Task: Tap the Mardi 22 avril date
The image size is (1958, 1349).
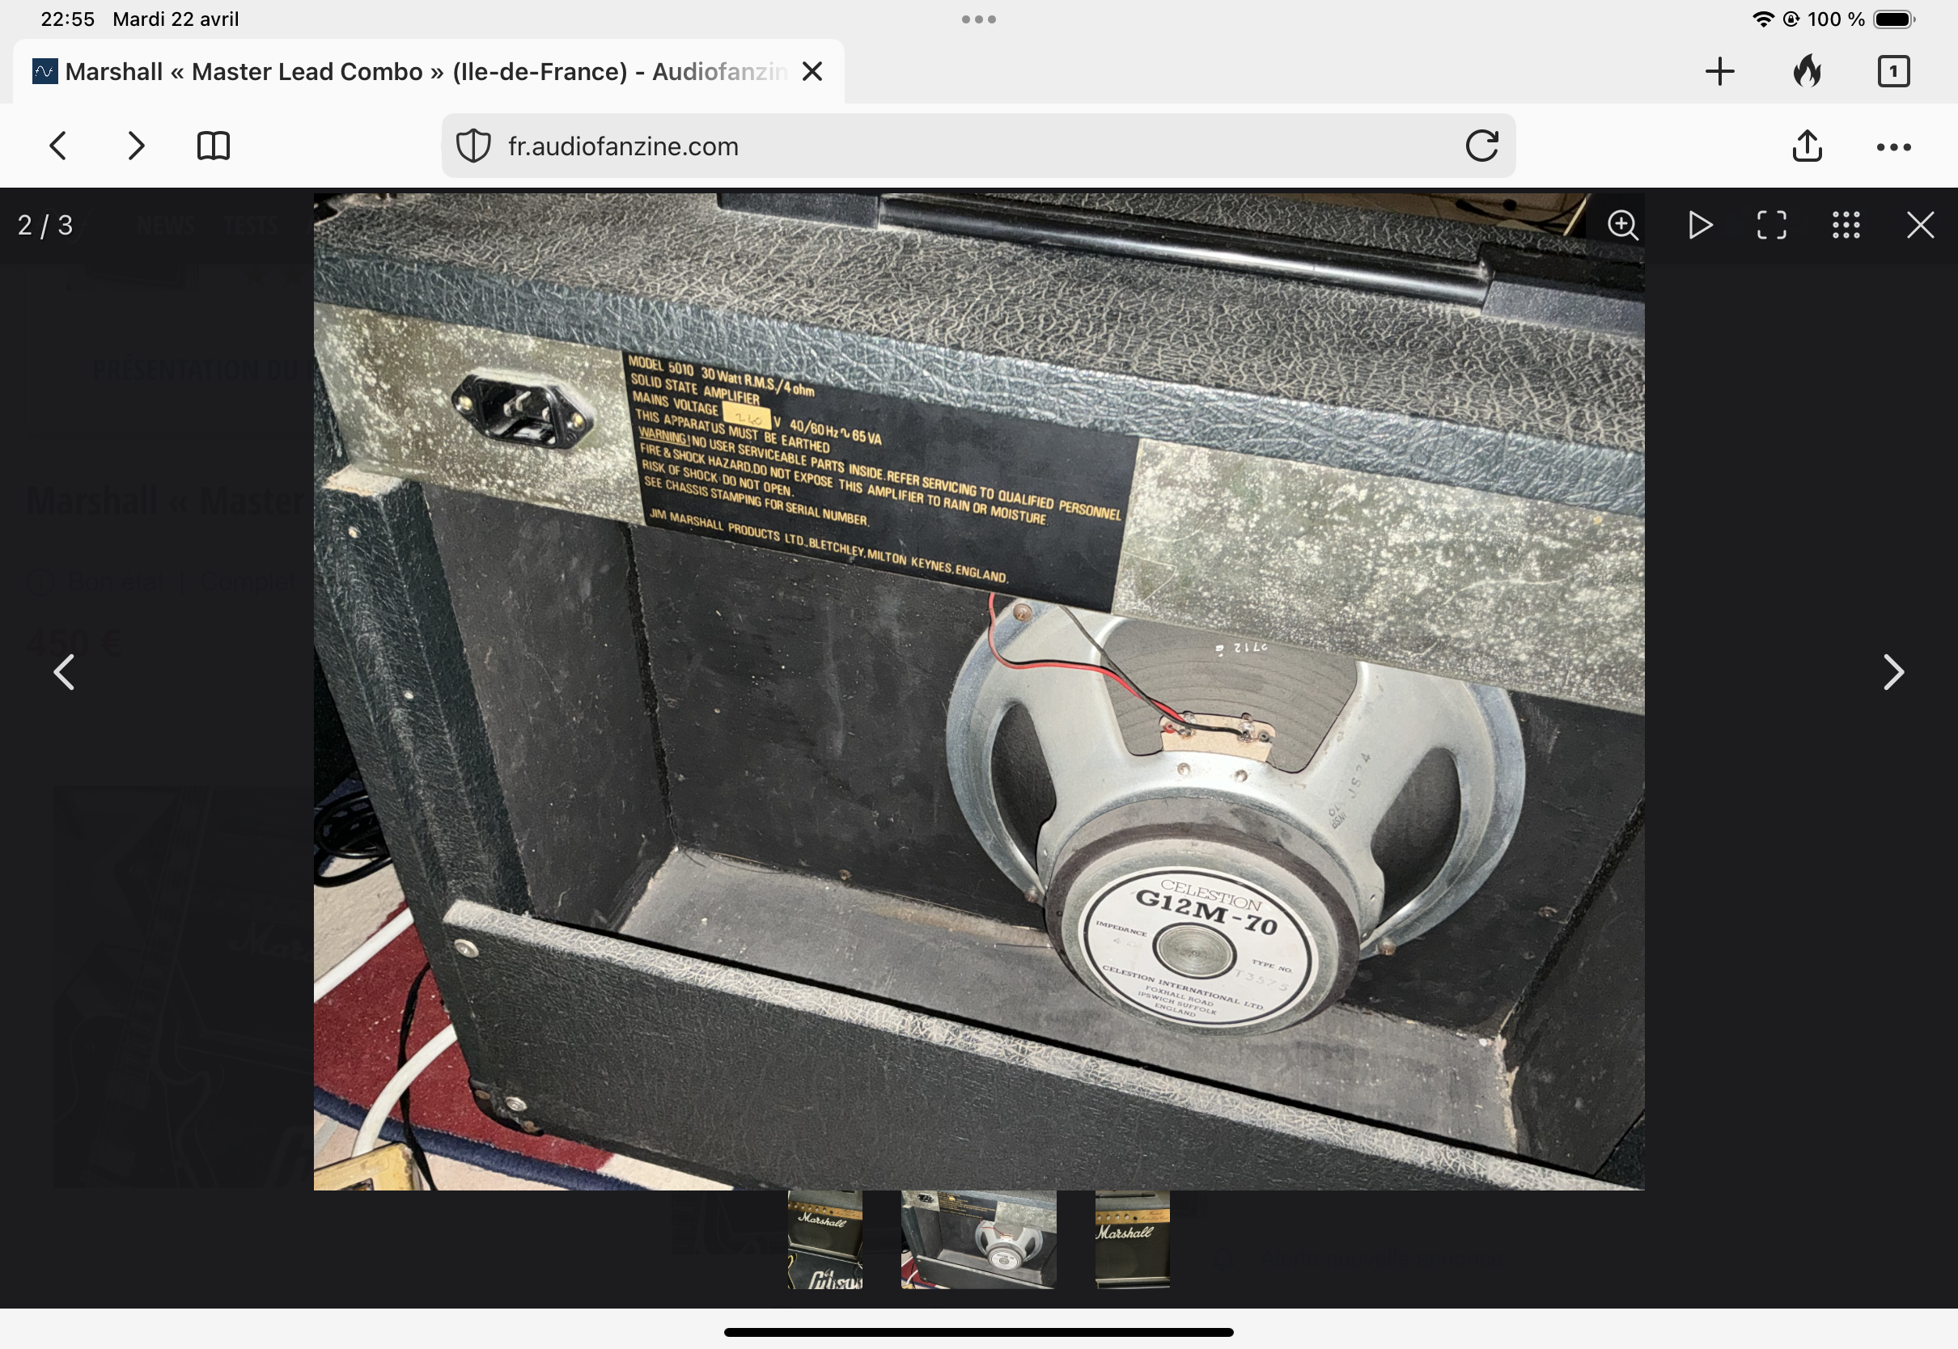Action: tap(176, 19)
